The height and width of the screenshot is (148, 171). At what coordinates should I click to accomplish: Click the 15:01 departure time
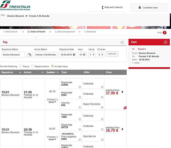5,92
